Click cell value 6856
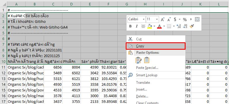 click(x=53, y=67)
